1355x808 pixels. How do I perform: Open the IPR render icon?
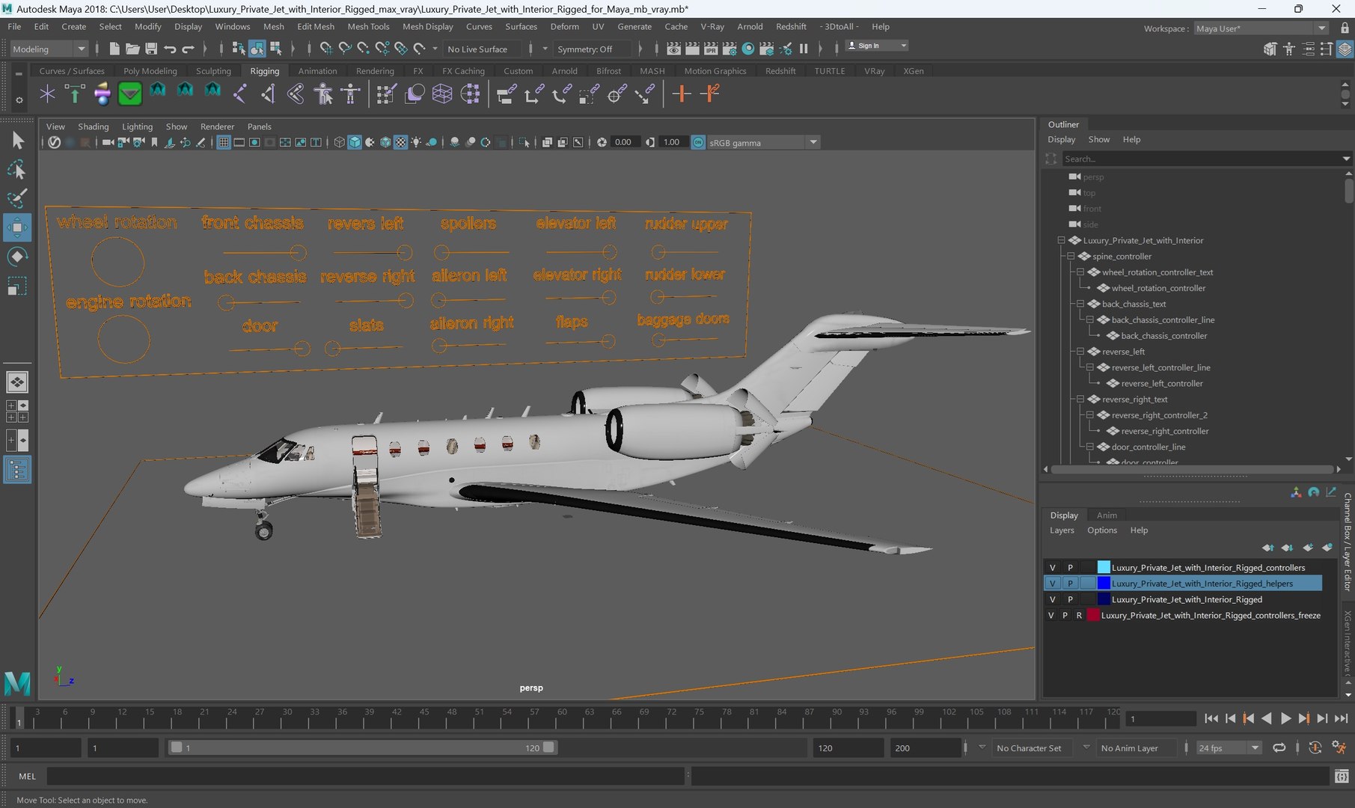point(711,49)
